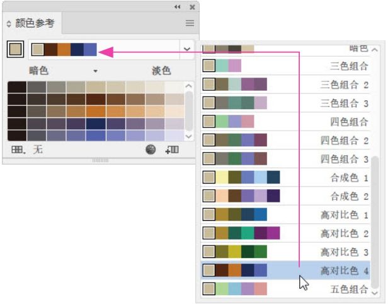Open the Color Guide panel menu icon
The width and height of the screenshot is (388, 304).
(190, 23)
